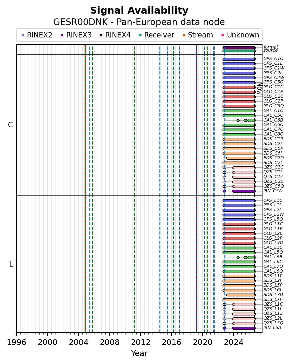The height and width of the screenshot is (364, 291).
Task: Select the IRN_L5A signal label
Action: point(272,328)
